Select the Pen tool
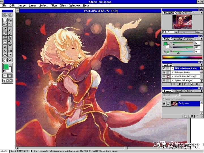Image resolution: width=204 pixels, height=153 pixels. coord(5,47)
